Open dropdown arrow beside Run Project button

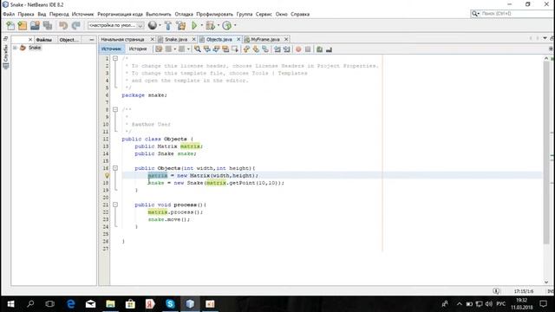coord(202,25)
